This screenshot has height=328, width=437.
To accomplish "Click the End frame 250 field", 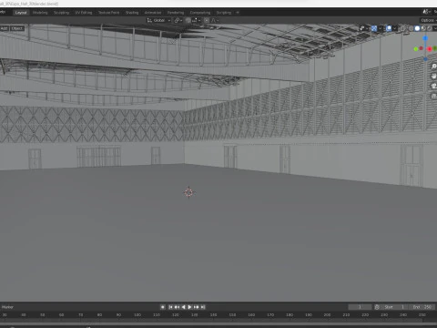I will tap(422, 307).
